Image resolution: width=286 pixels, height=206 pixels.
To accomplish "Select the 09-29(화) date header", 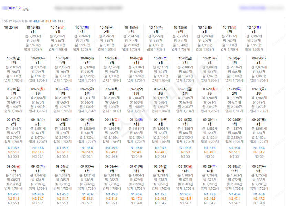I will 259,58.
